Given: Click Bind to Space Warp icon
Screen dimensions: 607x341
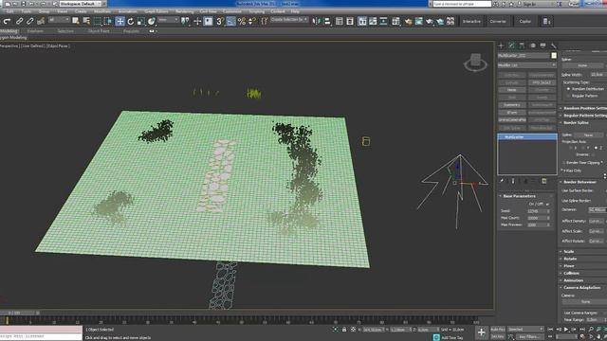Looking at the screenshot, I should [41, 21].
